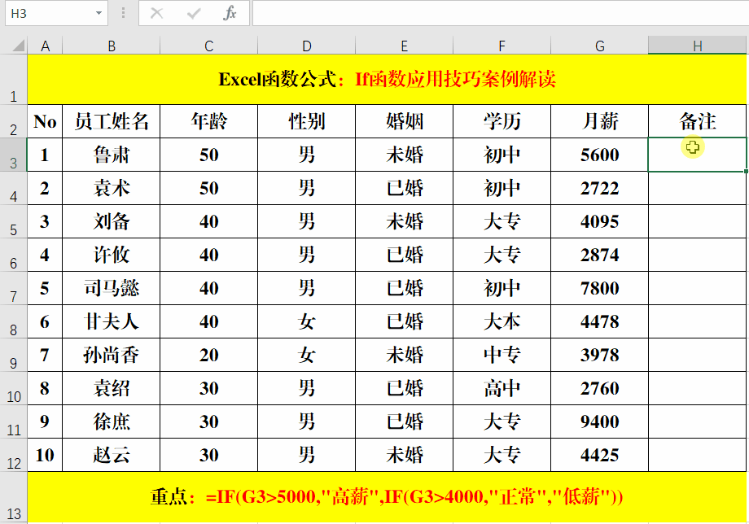
Task: Select empty 备注 cell in 赵云's row
Action: coord(698,455)
